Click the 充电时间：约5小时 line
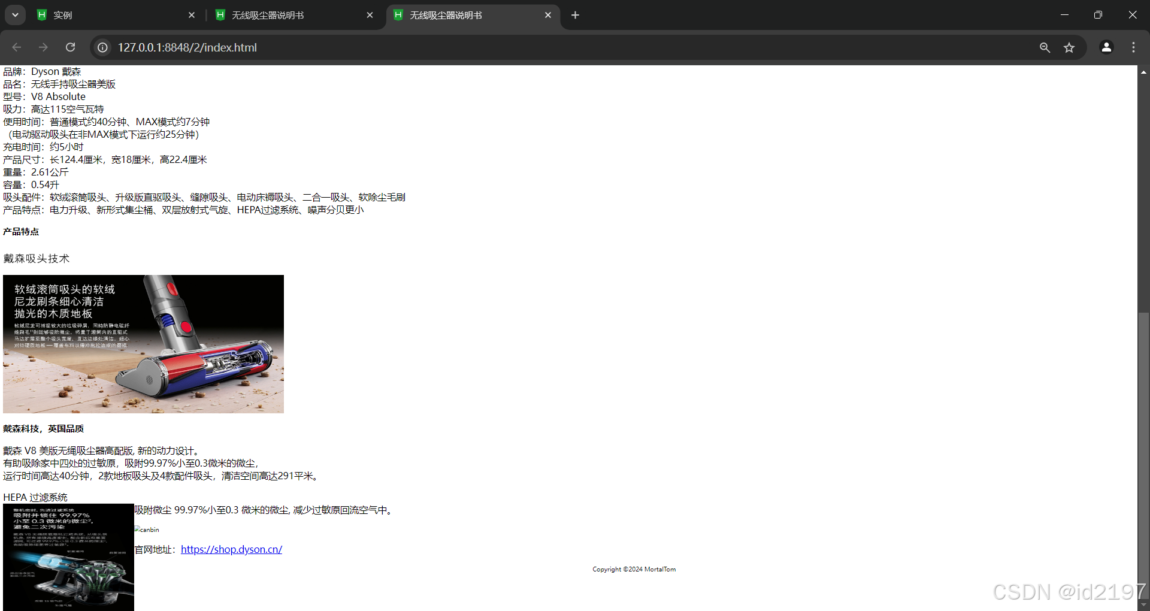 [x=43, y=147]
